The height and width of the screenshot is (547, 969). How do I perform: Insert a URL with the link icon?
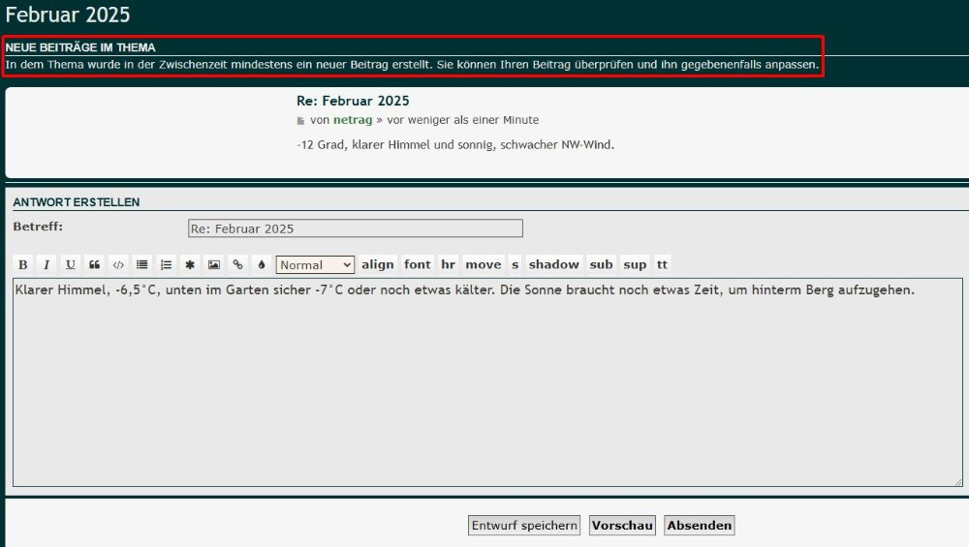click(237, 264)
